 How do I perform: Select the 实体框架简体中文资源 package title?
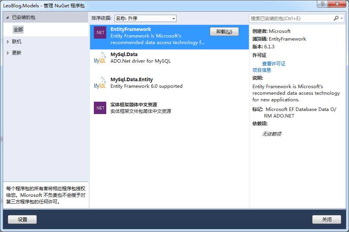(x=134, y=104)
